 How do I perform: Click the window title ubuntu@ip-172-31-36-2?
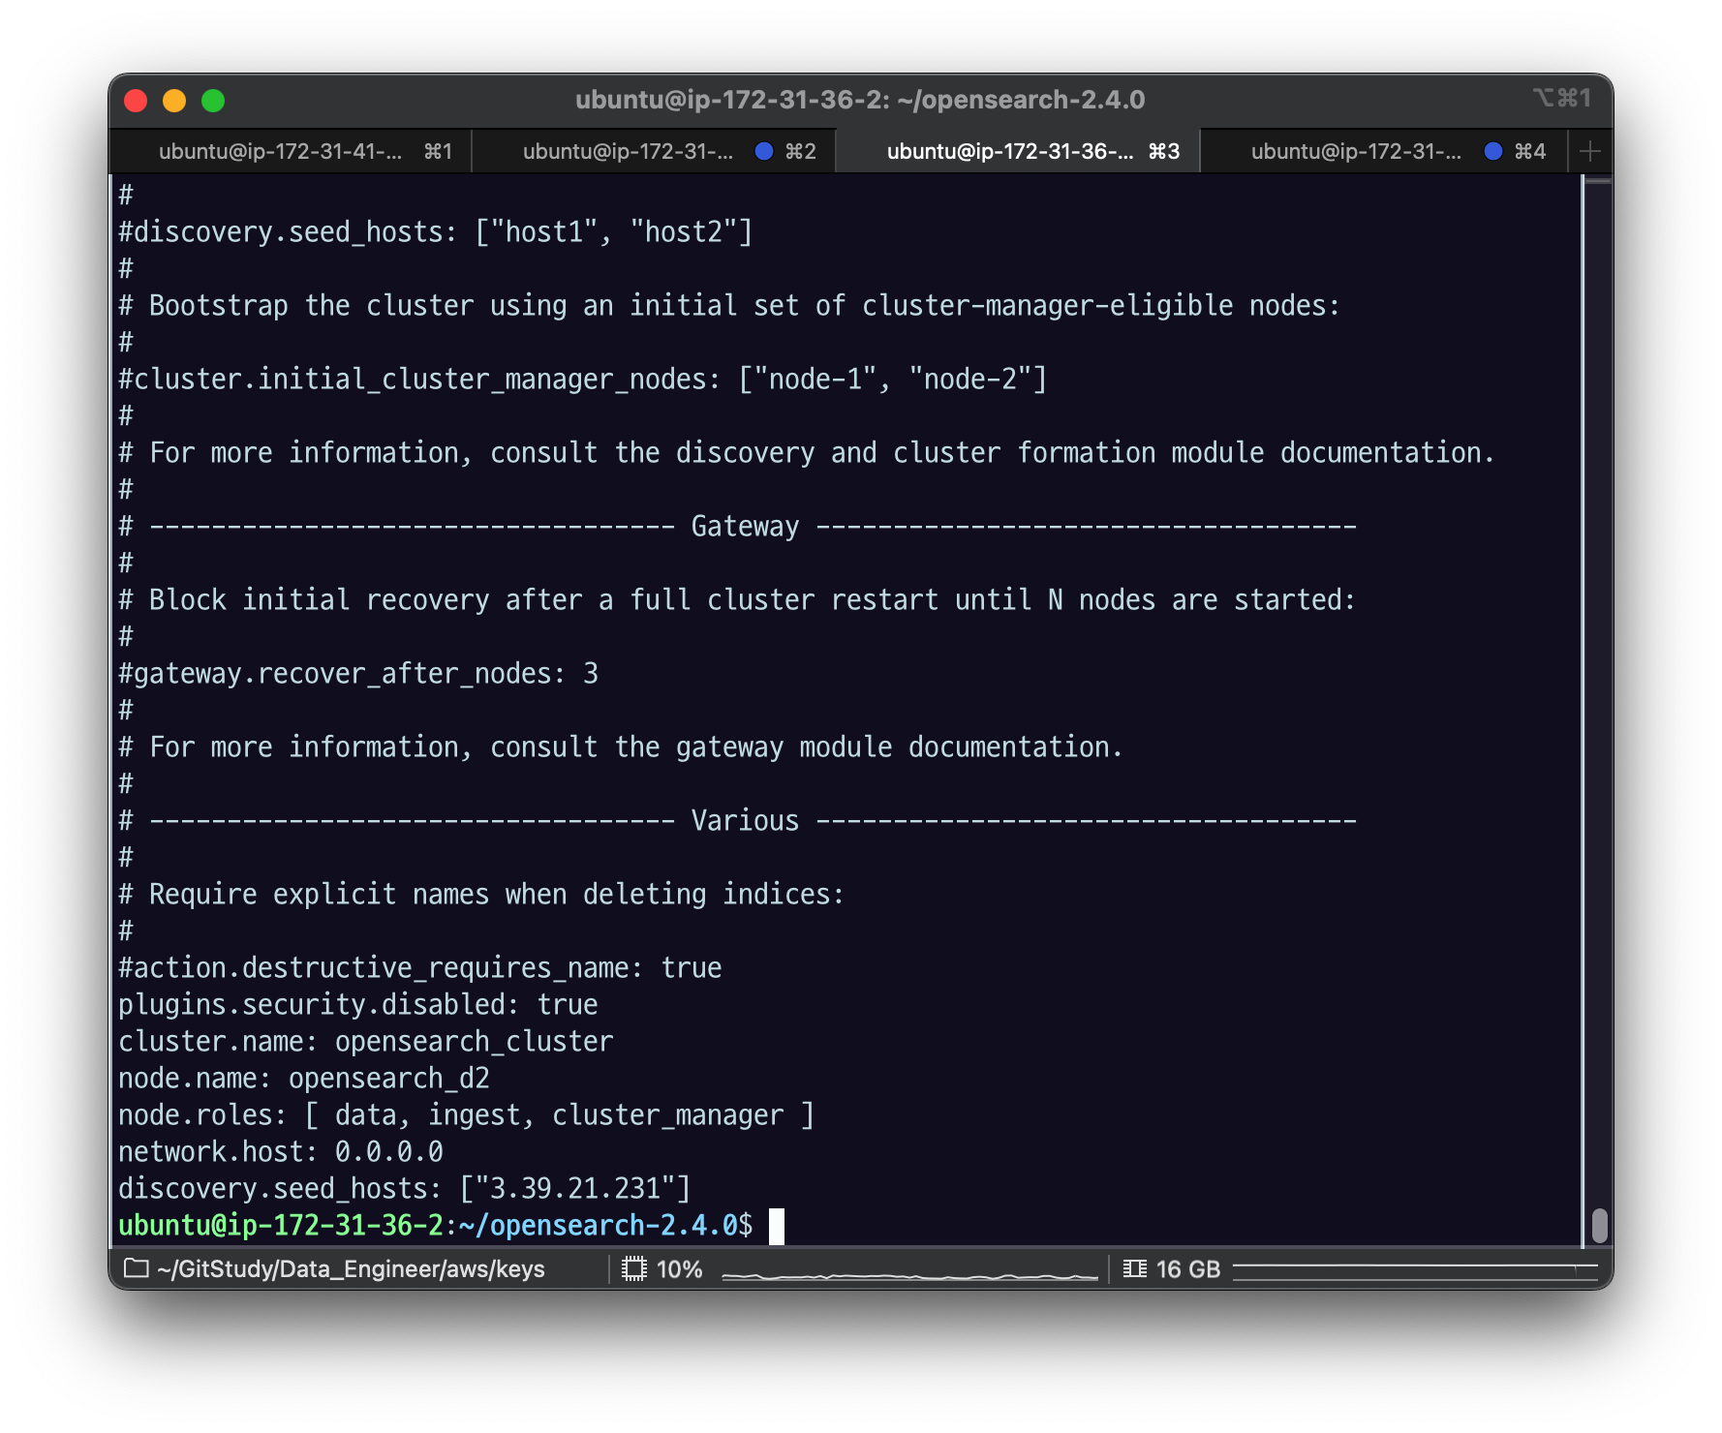860,100
